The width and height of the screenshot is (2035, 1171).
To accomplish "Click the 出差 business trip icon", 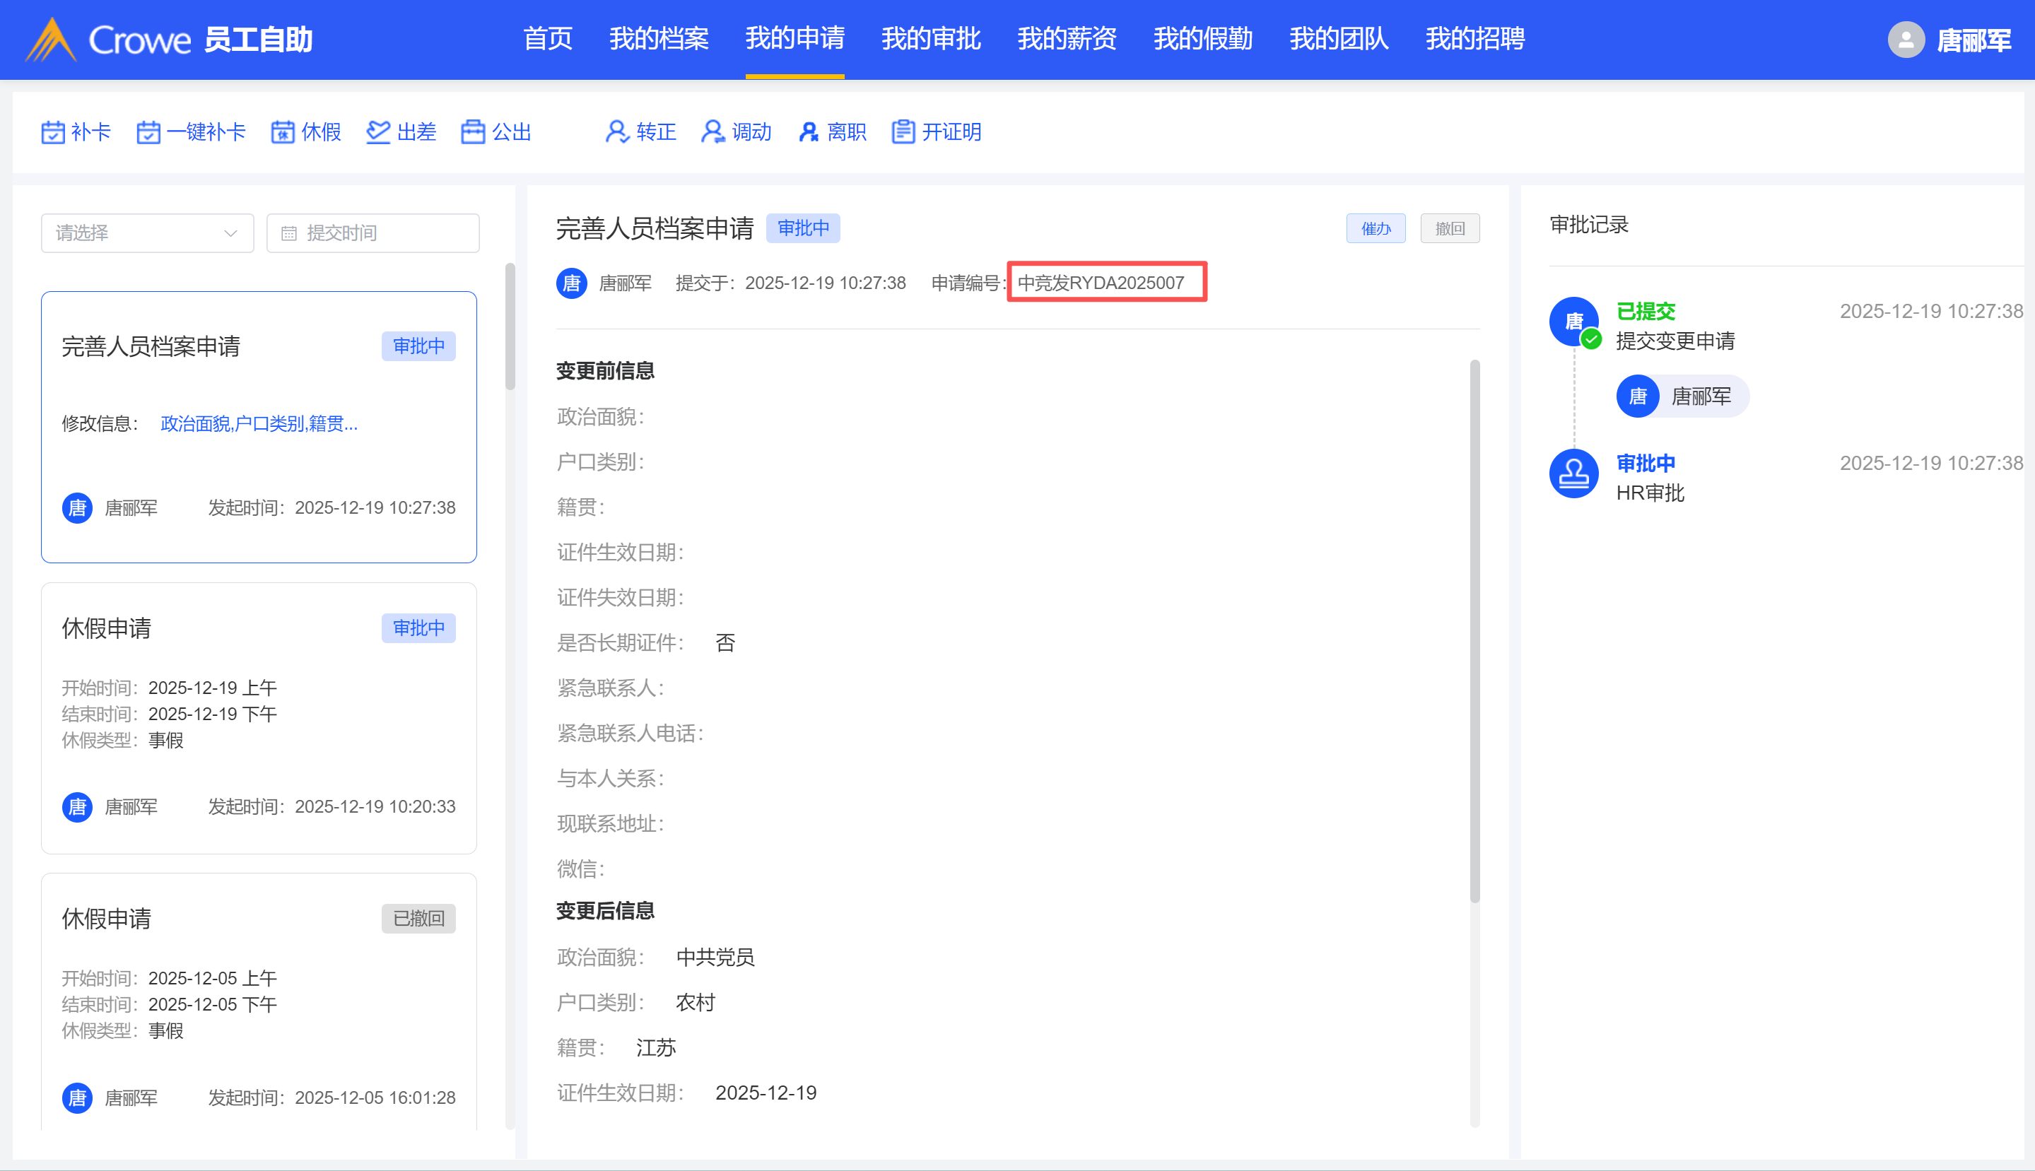I will [378, 132].
